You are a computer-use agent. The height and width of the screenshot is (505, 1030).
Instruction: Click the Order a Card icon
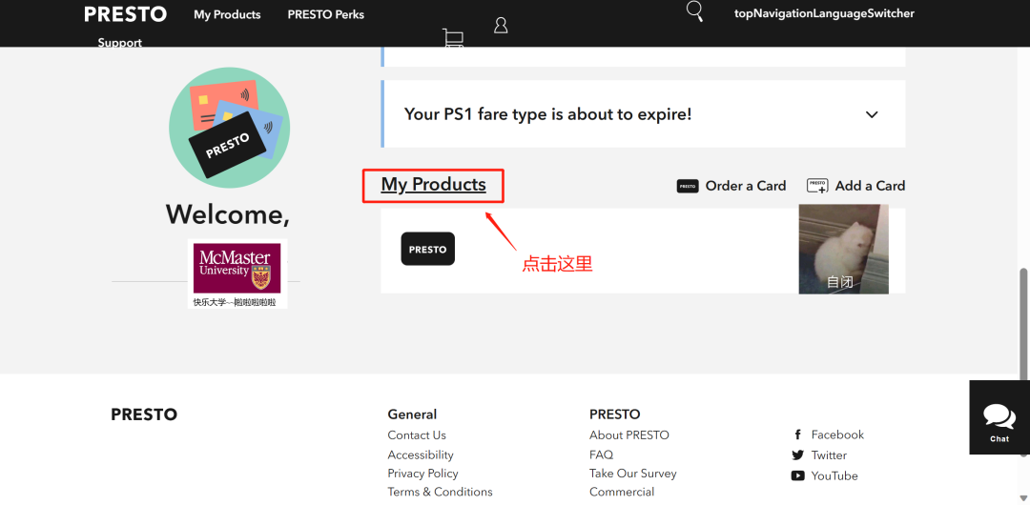[688, 186]
